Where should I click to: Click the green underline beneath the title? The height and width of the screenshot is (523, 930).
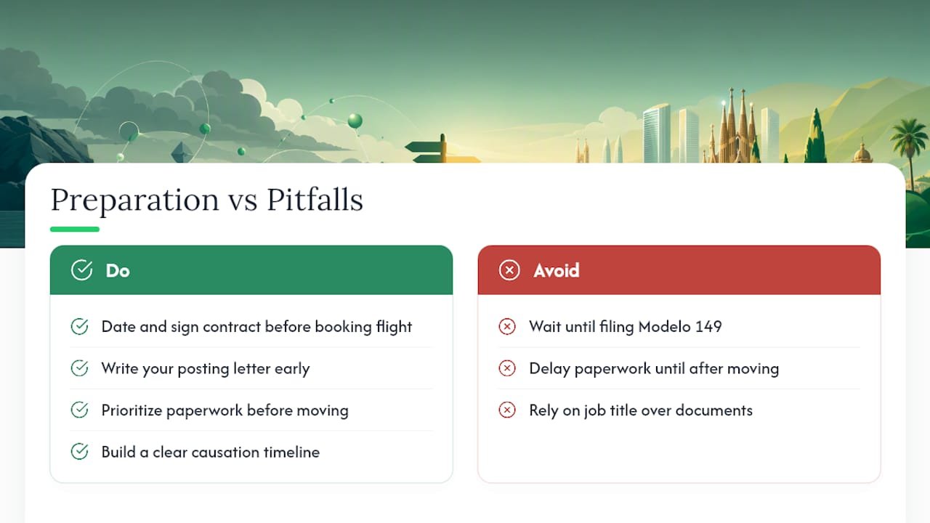click(x=75, y=230)
